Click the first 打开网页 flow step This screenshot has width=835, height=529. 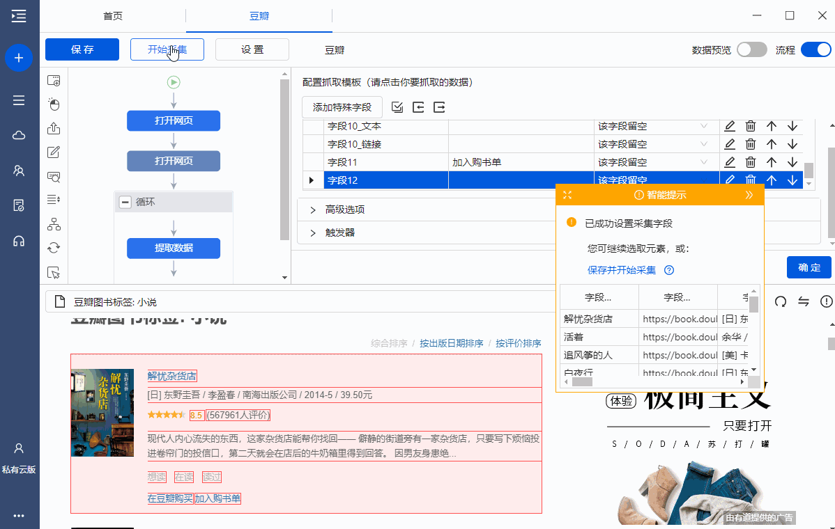coord(174,120)
